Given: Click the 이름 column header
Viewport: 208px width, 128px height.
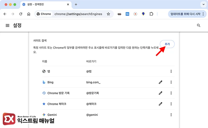Looking at the screenshot, I should [45, 61].
